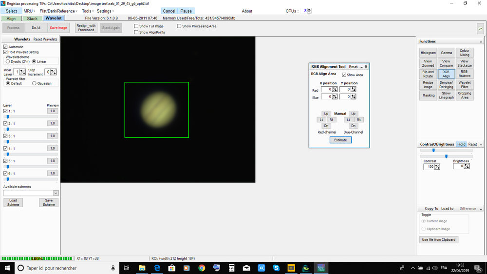The image size is (487, 274).
Task: Click the volume tray icon
Action: click(x=435, y=268)
